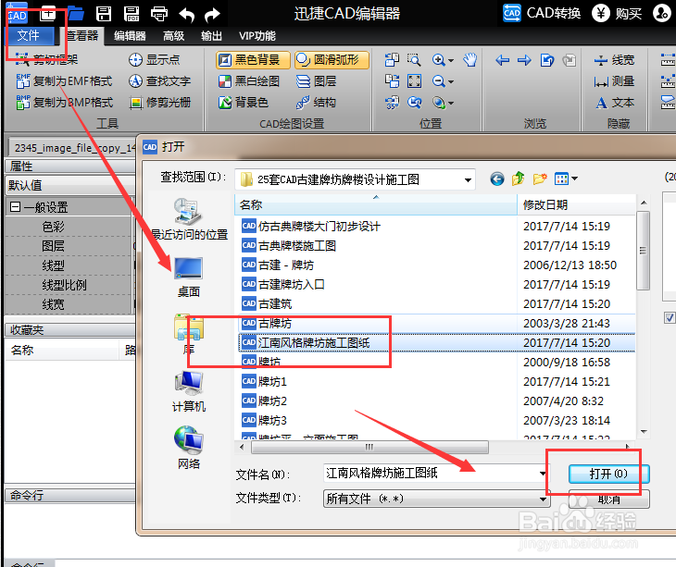This screenshot has height=567, width=676.
Task: Click the 修剪光栅 tool
Action: (159, 103)
